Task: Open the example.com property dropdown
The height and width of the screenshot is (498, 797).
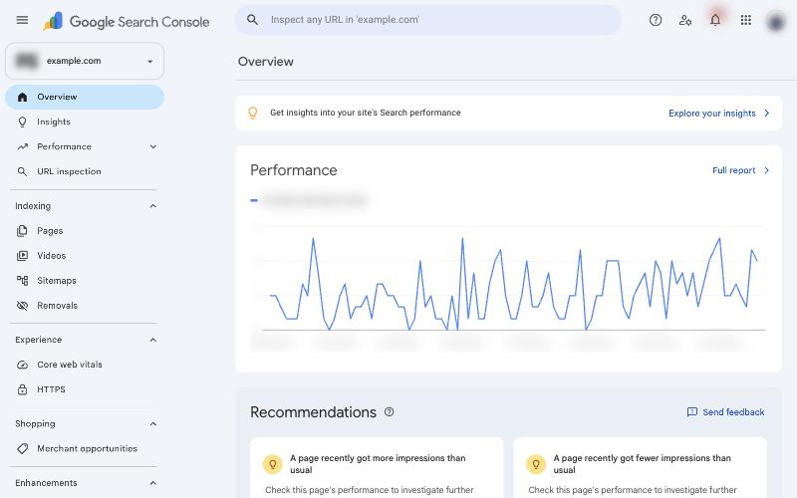Action: click(85, 61)
